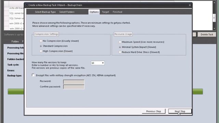Open the Options tab
This screenshot has height=123, width=219.
(x=94, y=12)
